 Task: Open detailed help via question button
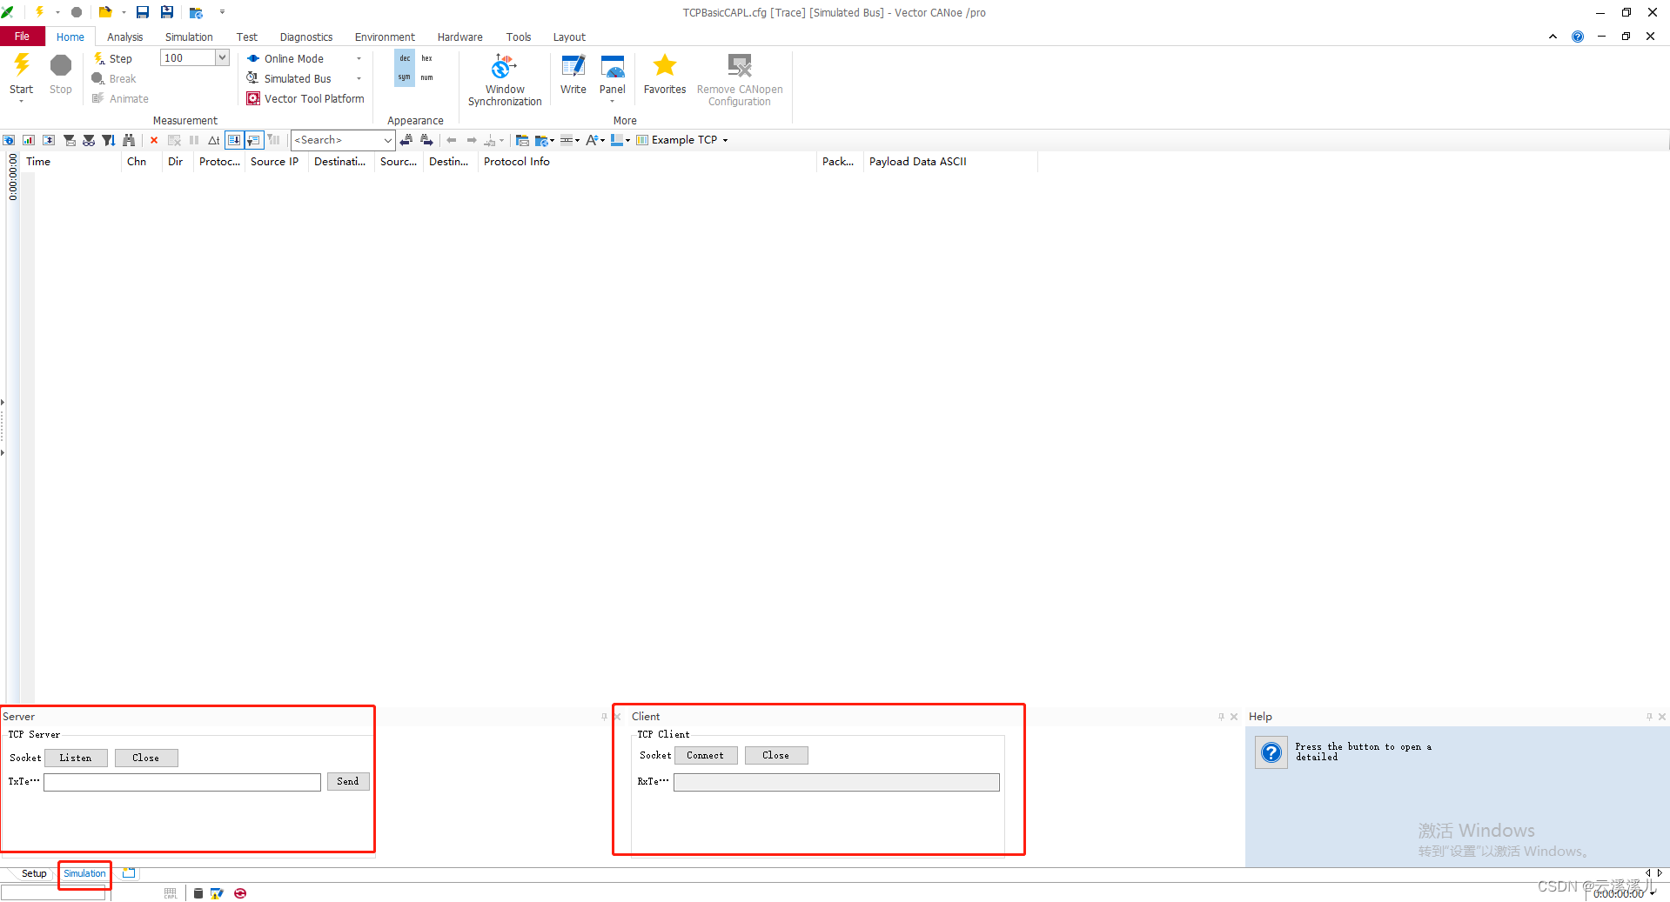pyautogui.click(x=1271, y=752)
